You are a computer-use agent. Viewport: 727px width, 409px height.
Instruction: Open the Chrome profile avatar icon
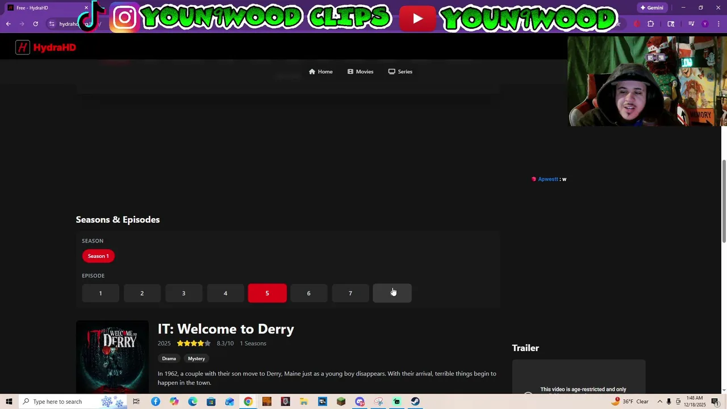pyautogui.click(x=705, y=24)
